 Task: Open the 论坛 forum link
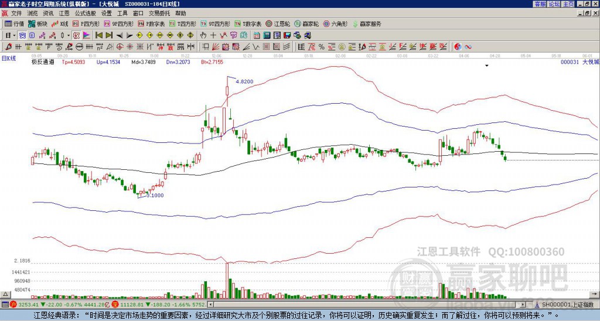point(554,4)
